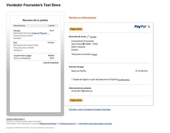Click the Saldo de PayPal text

(x=78, y=71)
